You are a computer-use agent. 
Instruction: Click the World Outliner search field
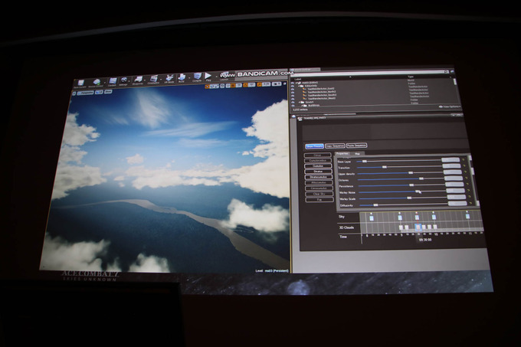[x=368, y=74]
